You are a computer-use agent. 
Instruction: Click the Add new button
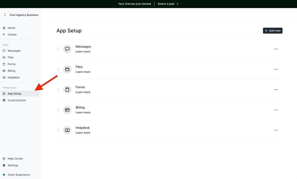coord(272,31)
